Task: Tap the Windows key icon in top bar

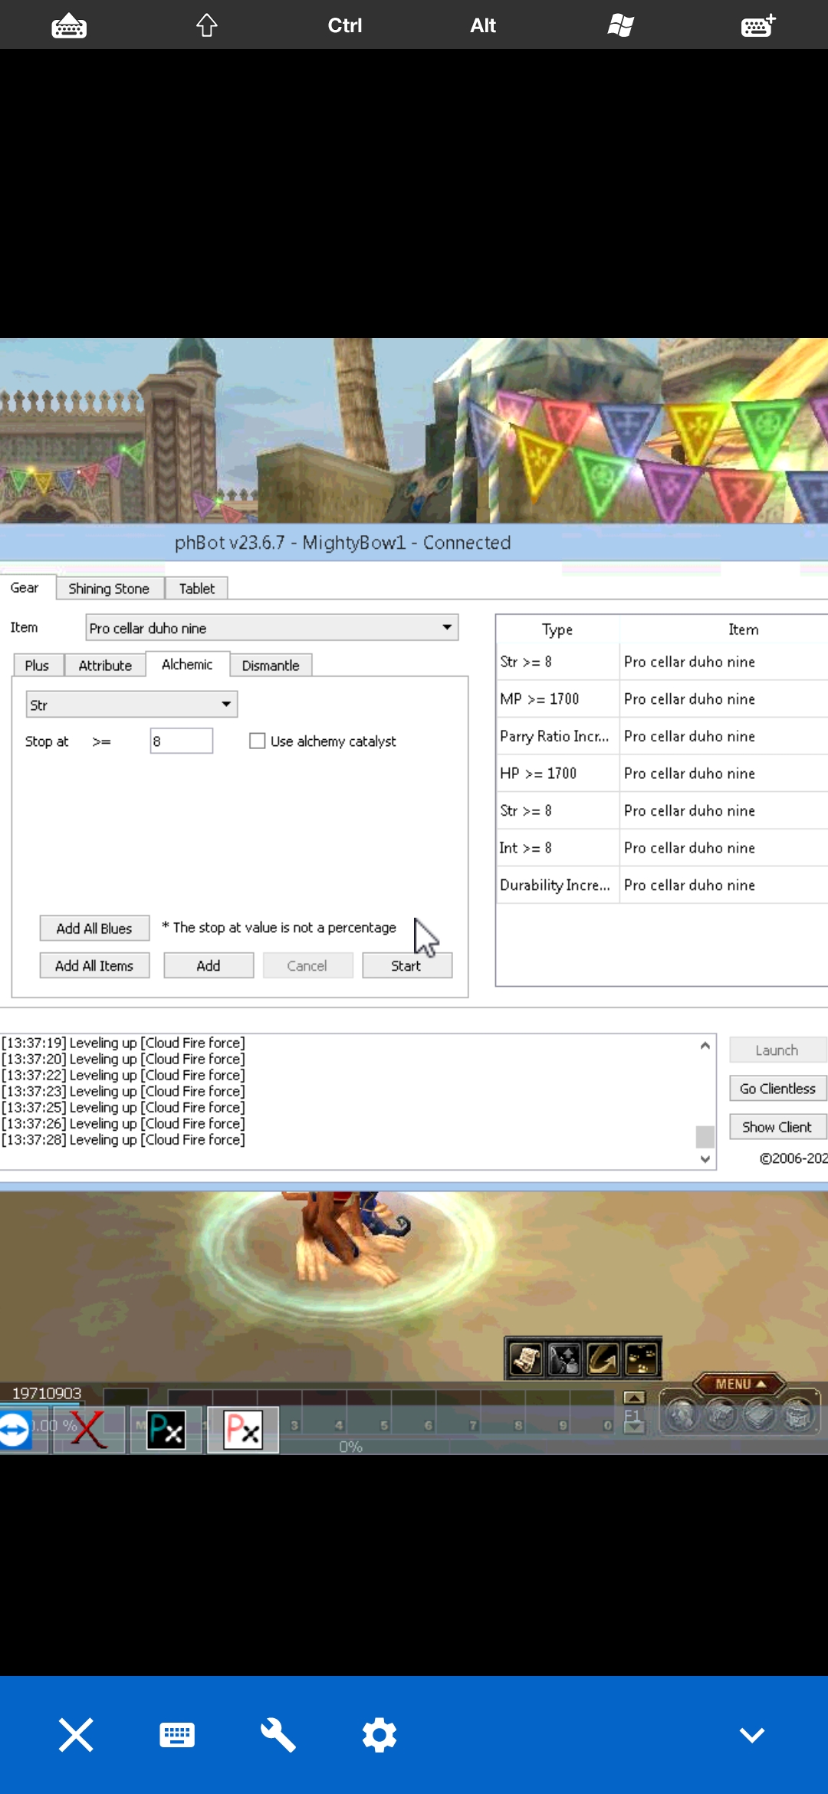Action: coord(620,25)
